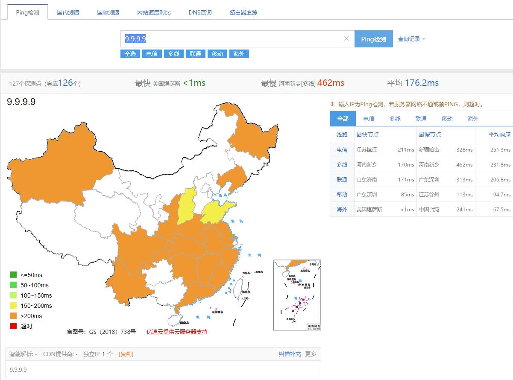Toggle the 电信 filter under the search box

pyautogui.click(x=152, y=54)
